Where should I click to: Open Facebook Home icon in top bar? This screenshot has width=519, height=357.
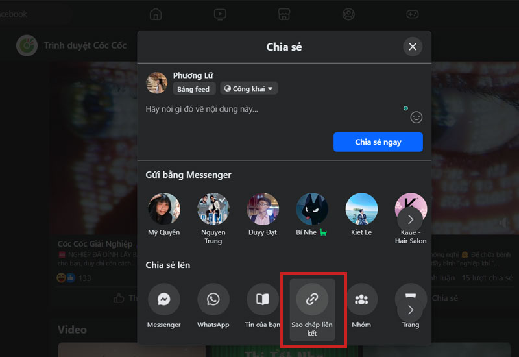pos(156,14)
